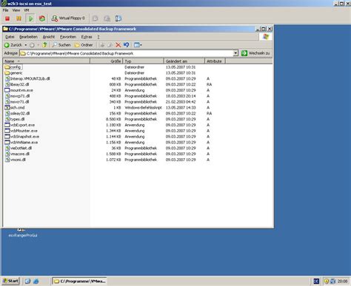Open the views dropdown in the toolbar

tap(138, 45)
